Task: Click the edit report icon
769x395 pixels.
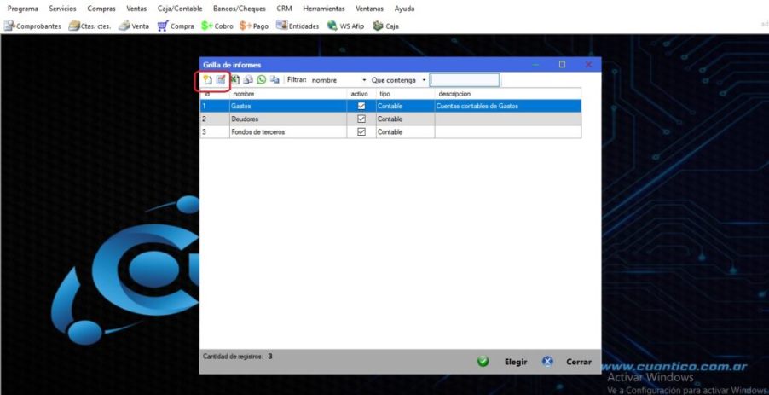Action: (x=221, y=79)
